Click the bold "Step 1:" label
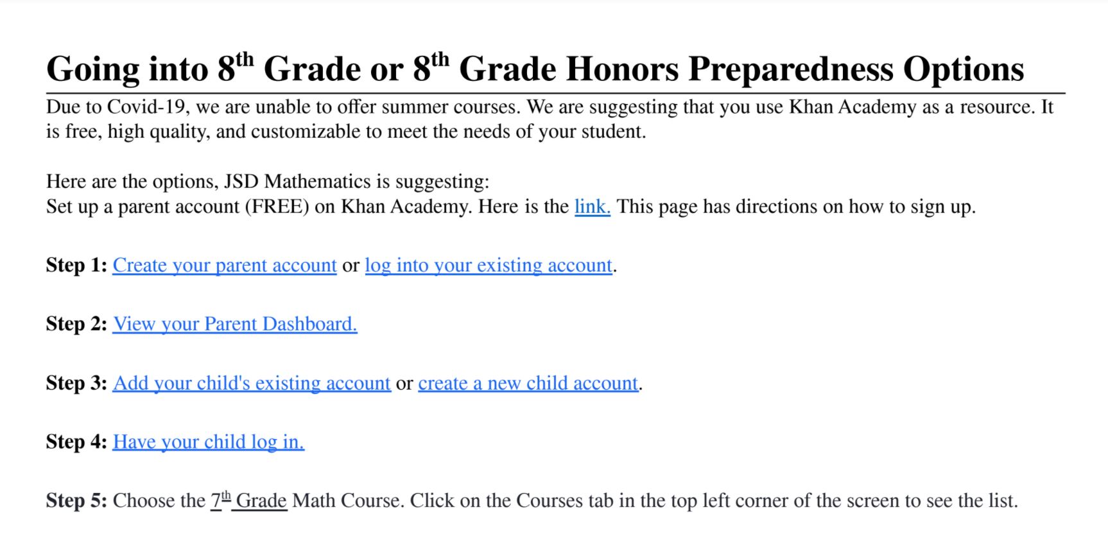1108x541 pixels. click(76, 265)
